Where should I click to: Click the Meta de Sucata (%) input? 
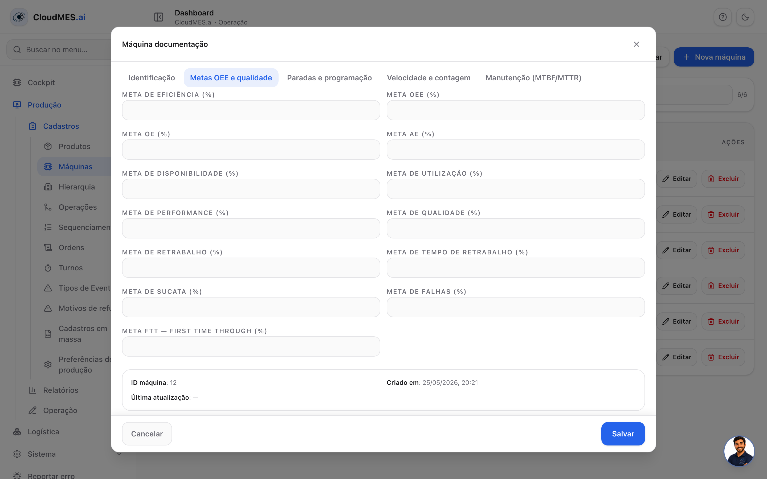[x=251, y=307]
